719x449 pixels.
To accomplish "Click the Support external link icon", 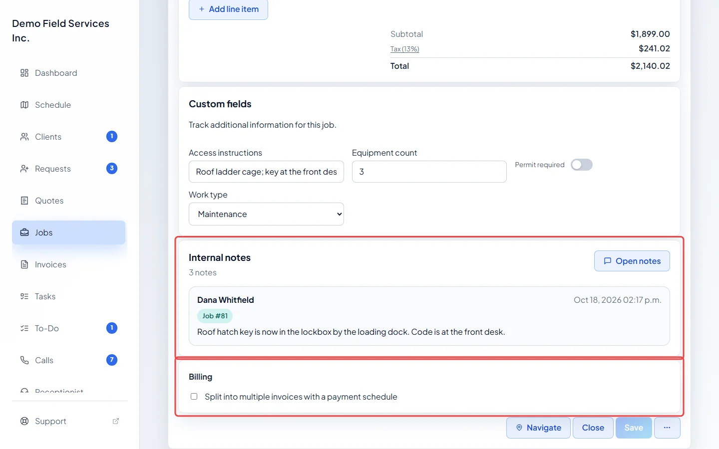I will click(x=116, y=421).
